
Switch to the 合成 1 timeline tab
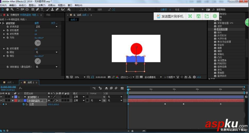10,82
